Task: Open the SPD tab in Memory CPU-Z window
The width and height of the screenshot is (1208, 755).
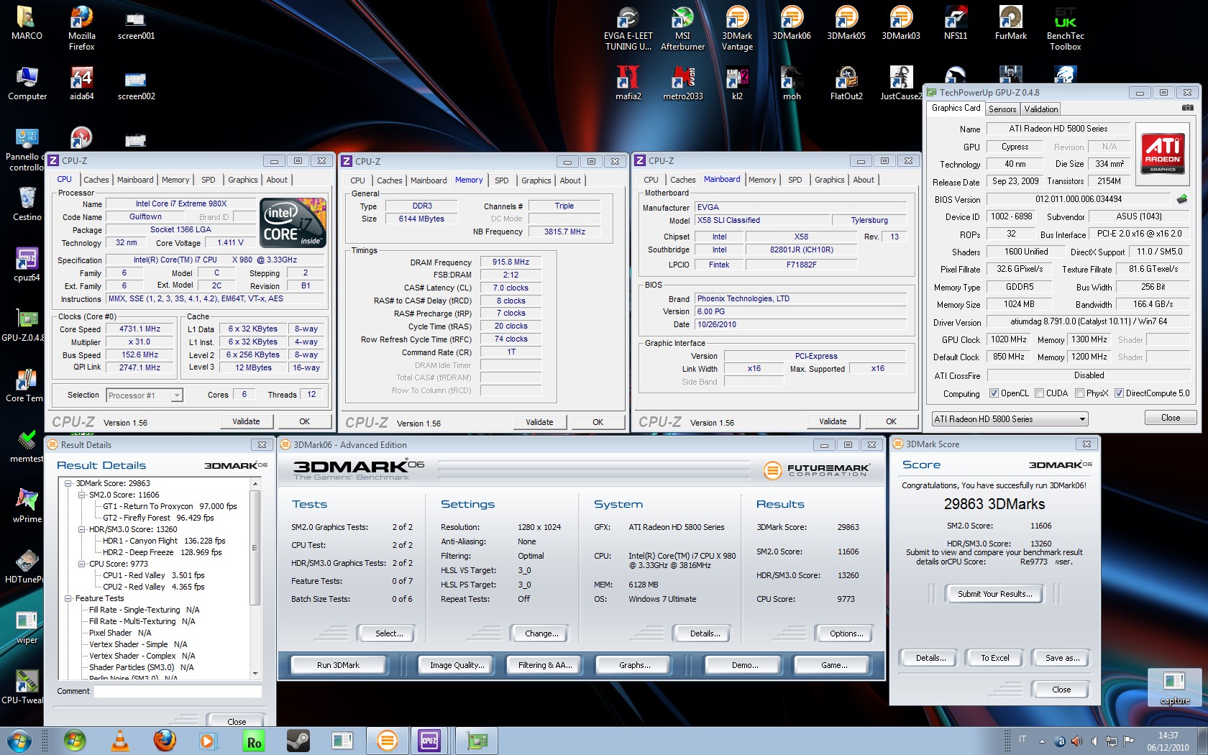Action: 502,180
